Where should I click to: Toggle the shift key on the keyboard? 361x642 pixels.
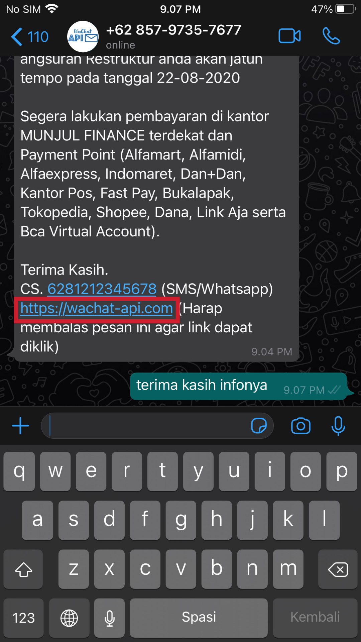(23, 569)
